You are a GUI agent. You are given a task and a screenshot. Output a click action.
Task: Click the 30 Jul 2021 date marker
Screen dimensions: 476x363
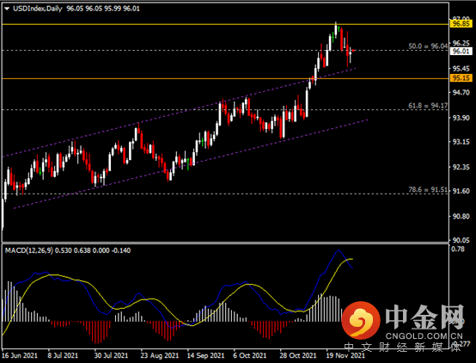[x=111, y=355]
